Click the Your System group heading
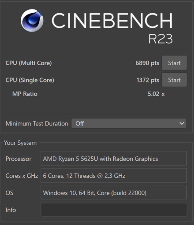194x225 pixels. tap(20, 143)
